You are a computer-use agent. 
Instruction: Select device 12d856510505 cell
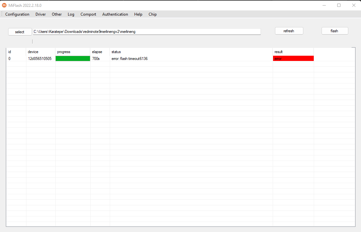[40, 58]
